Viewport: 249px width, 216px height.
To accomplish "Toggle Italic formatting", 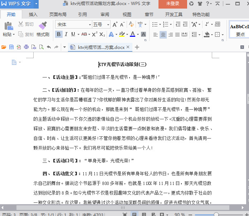I will [x=66, y=34].
